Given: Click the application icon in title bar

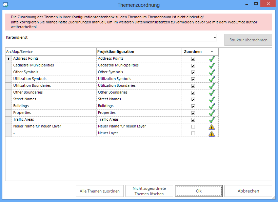Looking at the screenshot, I should (5, 5).
